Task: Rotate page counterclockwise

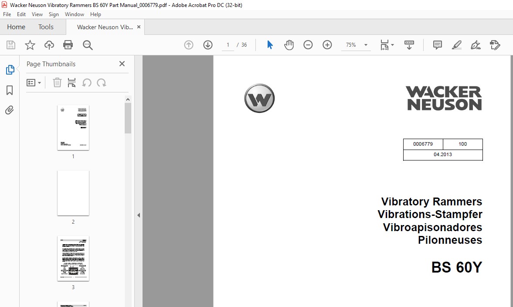Action: pyautogui.click(x=87, y=82)
